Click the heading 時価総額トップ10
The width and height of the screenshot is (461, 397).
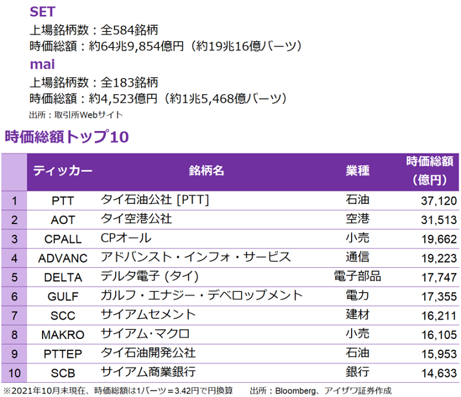click(x=67, y=137)
